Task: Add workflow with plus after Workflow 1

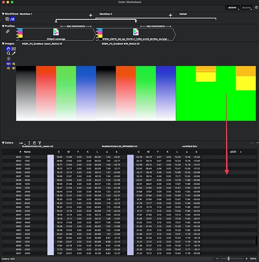Action: 91,15
